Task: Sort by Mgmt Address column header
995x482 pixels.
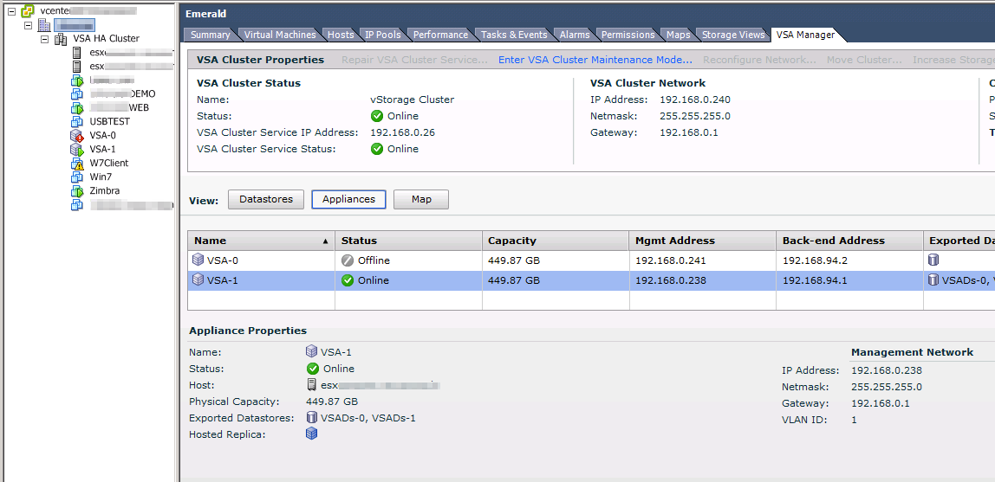Action: [x=702, y=241]
